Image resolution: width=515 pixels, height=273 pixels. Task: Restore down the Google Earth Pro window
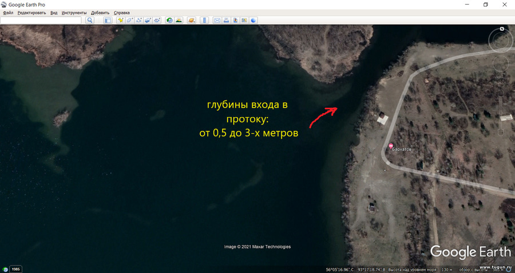(486, 5)
